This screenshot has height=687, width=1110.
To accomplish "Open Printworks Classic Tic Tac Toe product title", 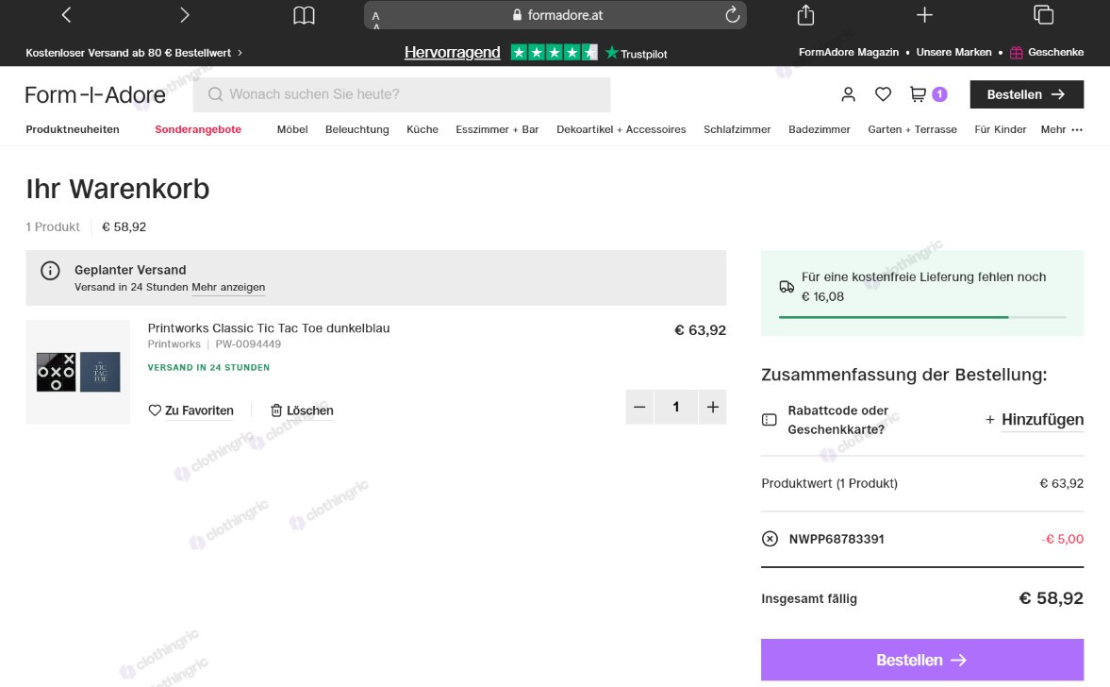I will [268, 327].
